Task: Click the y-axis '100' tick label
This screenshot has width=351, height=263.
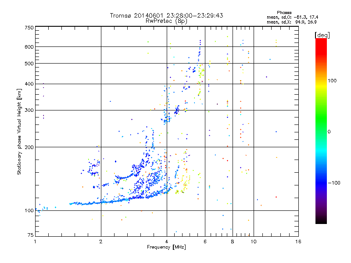Action: [x=29, y=211]
